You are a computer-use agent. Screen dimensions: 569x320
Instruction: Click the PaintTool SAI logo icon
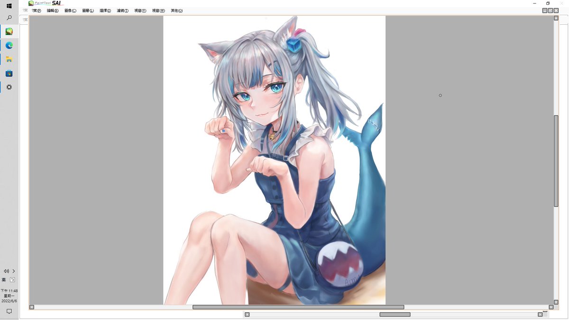(31, 3)
